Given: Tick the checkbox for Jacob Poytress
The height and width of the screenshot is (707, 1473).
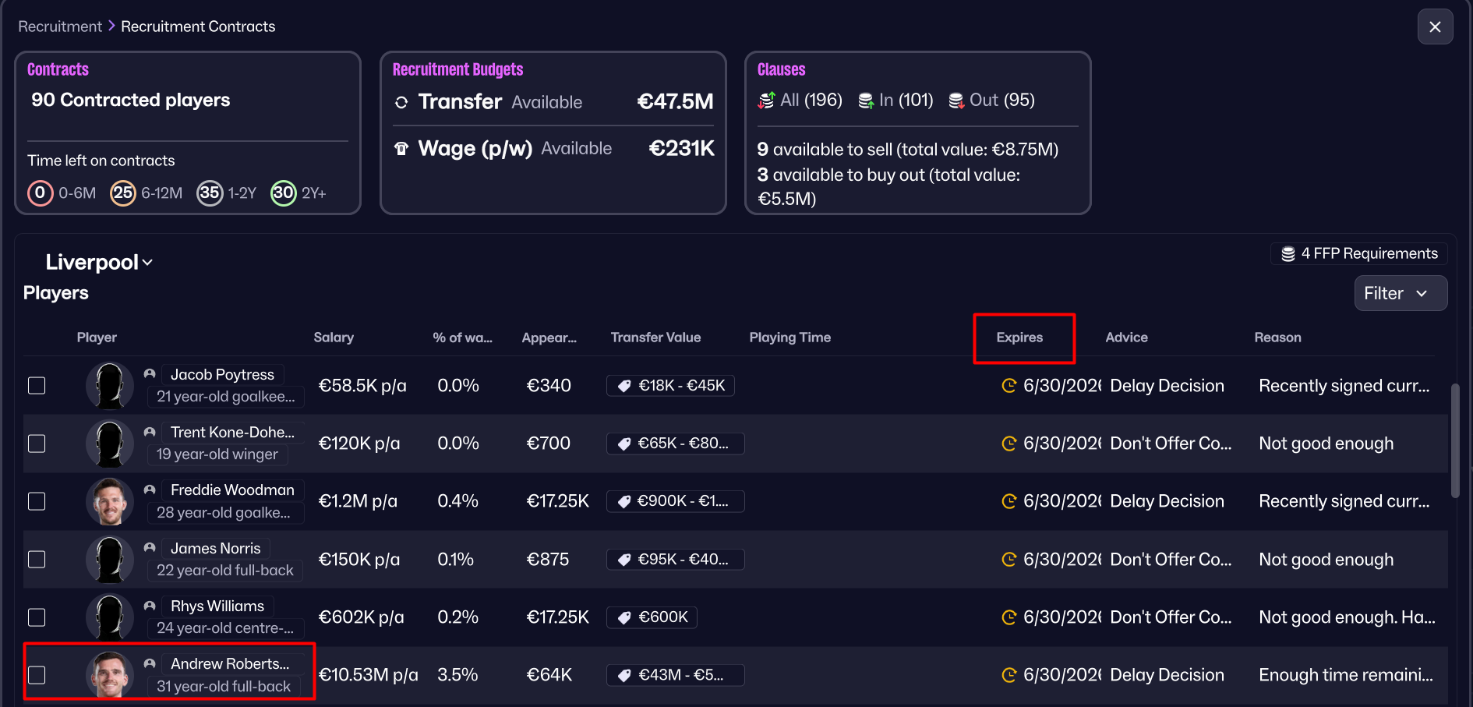Looking at the screenshot, I should click(37, 386).
